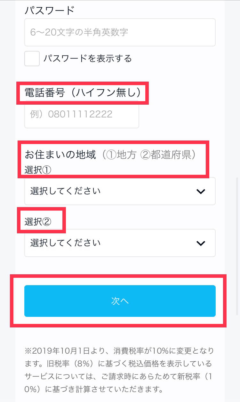Viewport: 240px width, 402px height.
Task: Click the 電話番号（ハイフン無し） label
Action: point(83,93)
